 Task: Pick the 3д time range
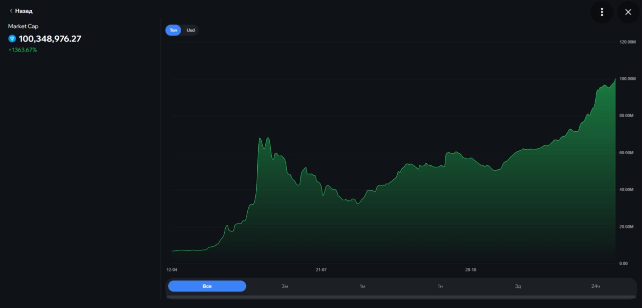pos(518,286)
